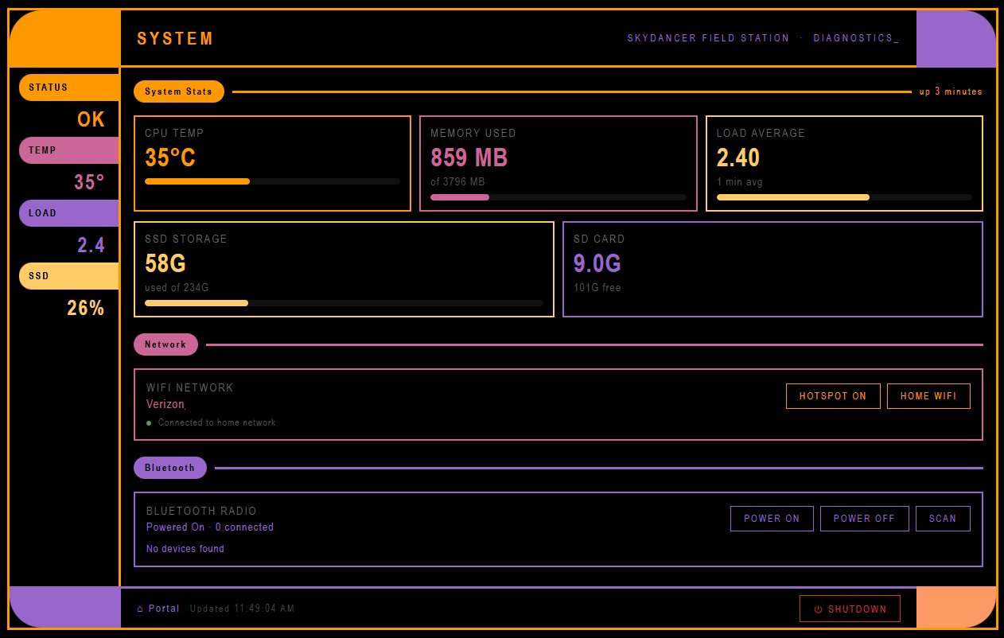The width and height of the screenshot is (1004, 638).
Task: Click the System Stats section label
Action: click(179, 91)
